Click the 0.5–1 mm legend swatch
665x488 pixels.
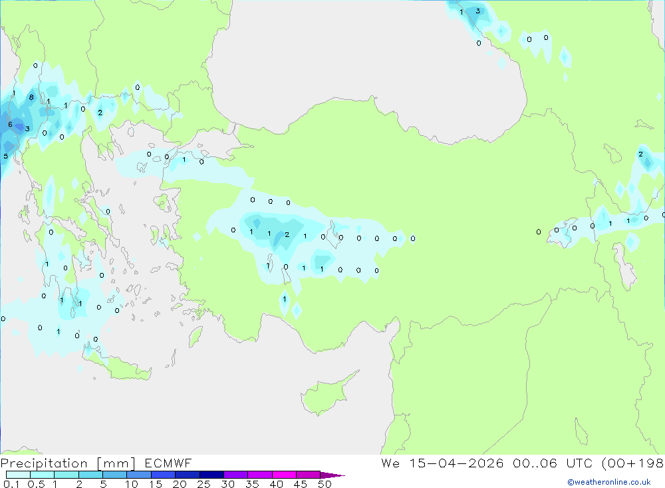[42, 475]
